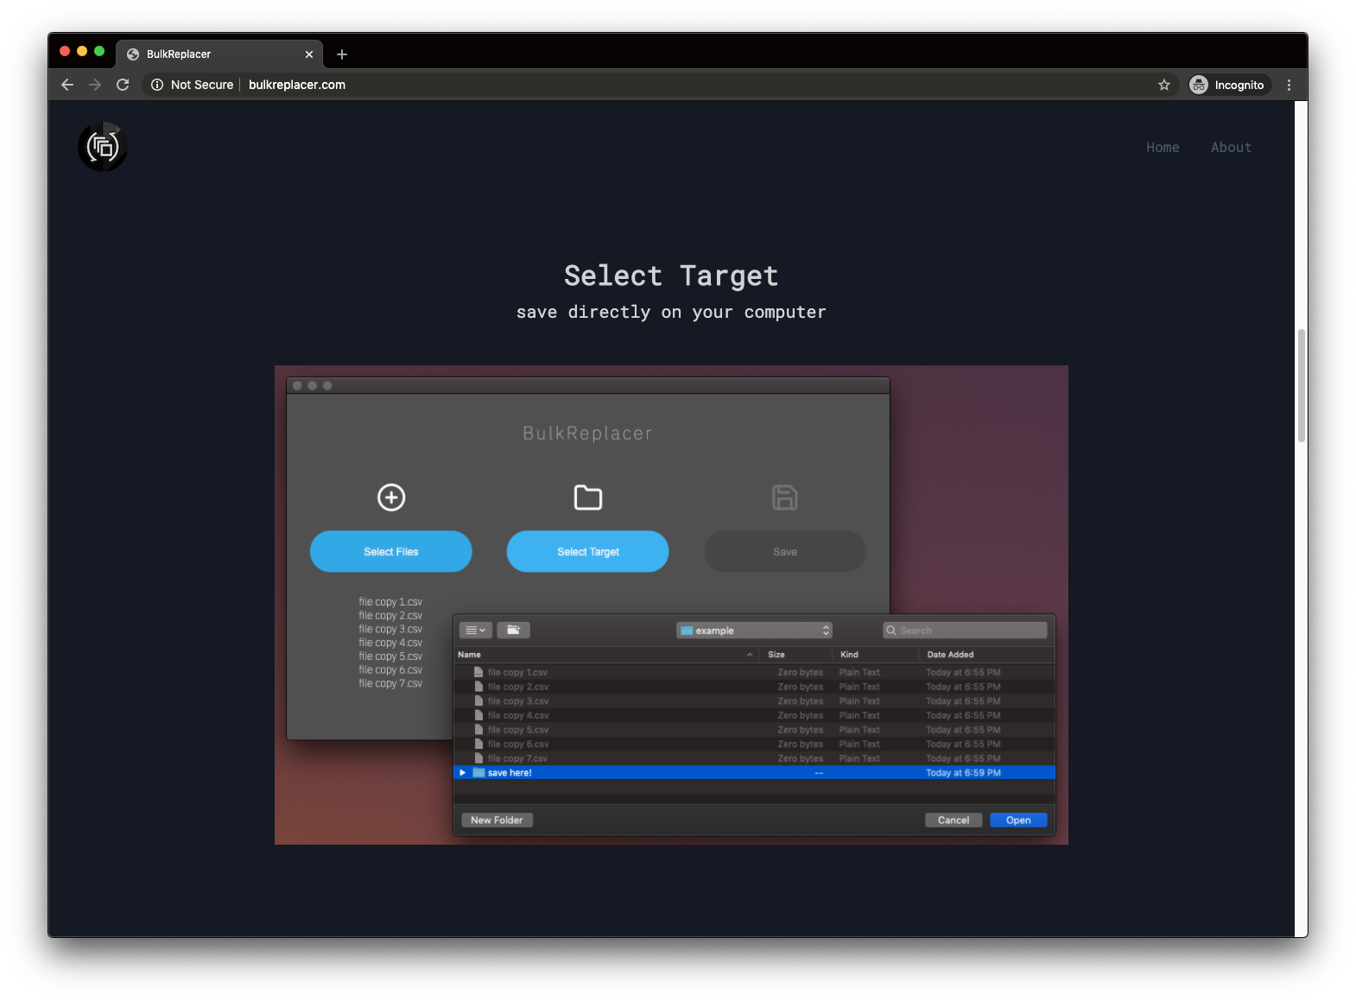The height and width of the screenshot is (1001, 1356).
Task: Click the Incognito profile indicator
Action: click(1227, 85)
